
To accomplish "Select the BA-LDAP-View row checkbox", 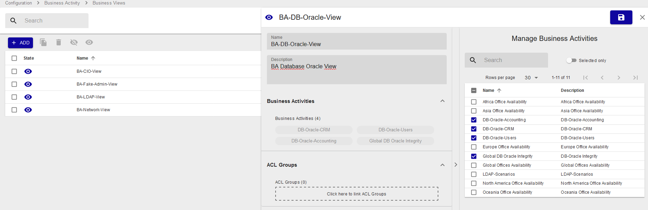I will pos(14,97).
